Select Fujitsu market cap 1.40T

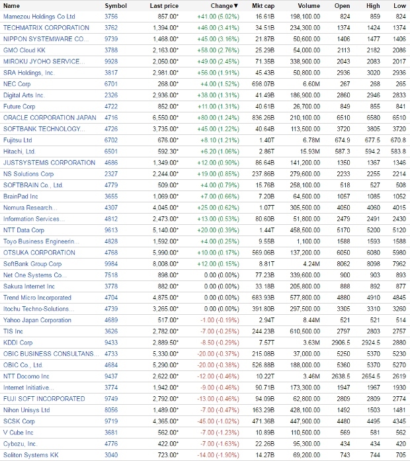pos(266,140)
